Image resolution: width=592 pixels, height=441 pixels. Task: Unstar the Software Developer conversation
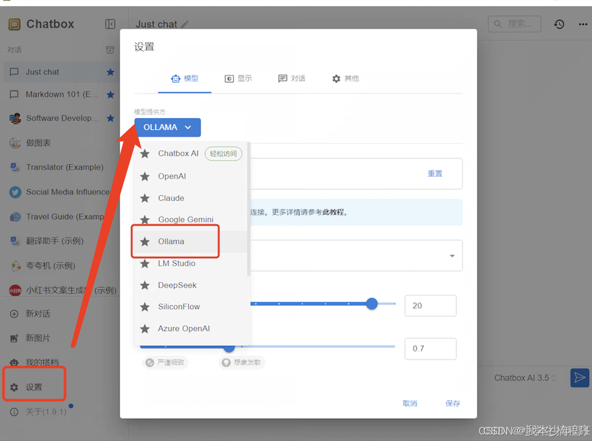(110, 118)
